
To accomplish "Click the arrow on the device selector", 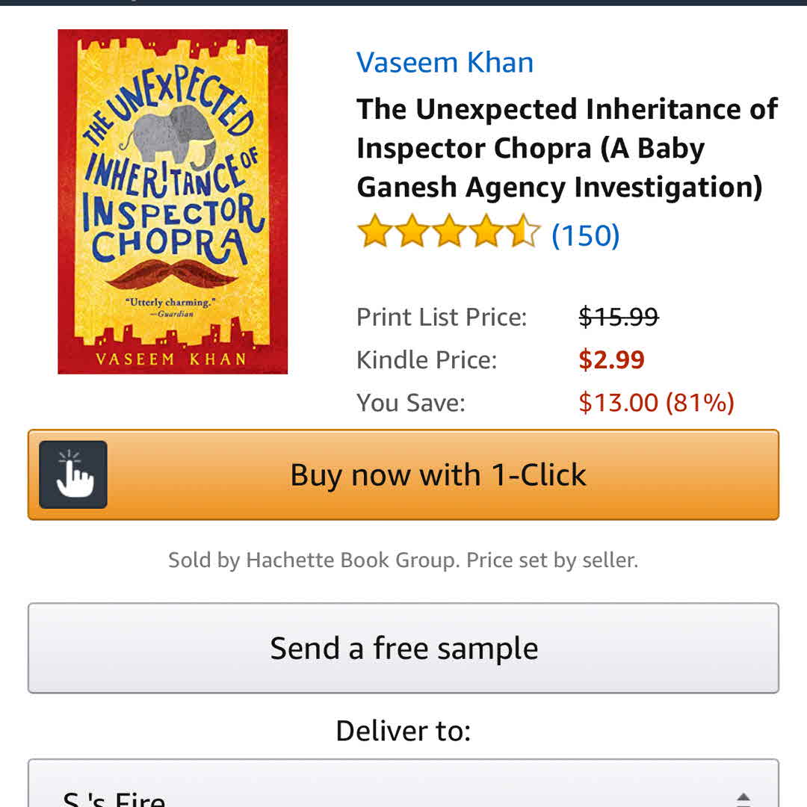I will coord(742,797).
